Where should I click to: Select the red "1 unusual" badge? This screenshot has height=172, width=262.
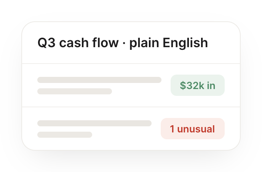(x=192, y=129)
